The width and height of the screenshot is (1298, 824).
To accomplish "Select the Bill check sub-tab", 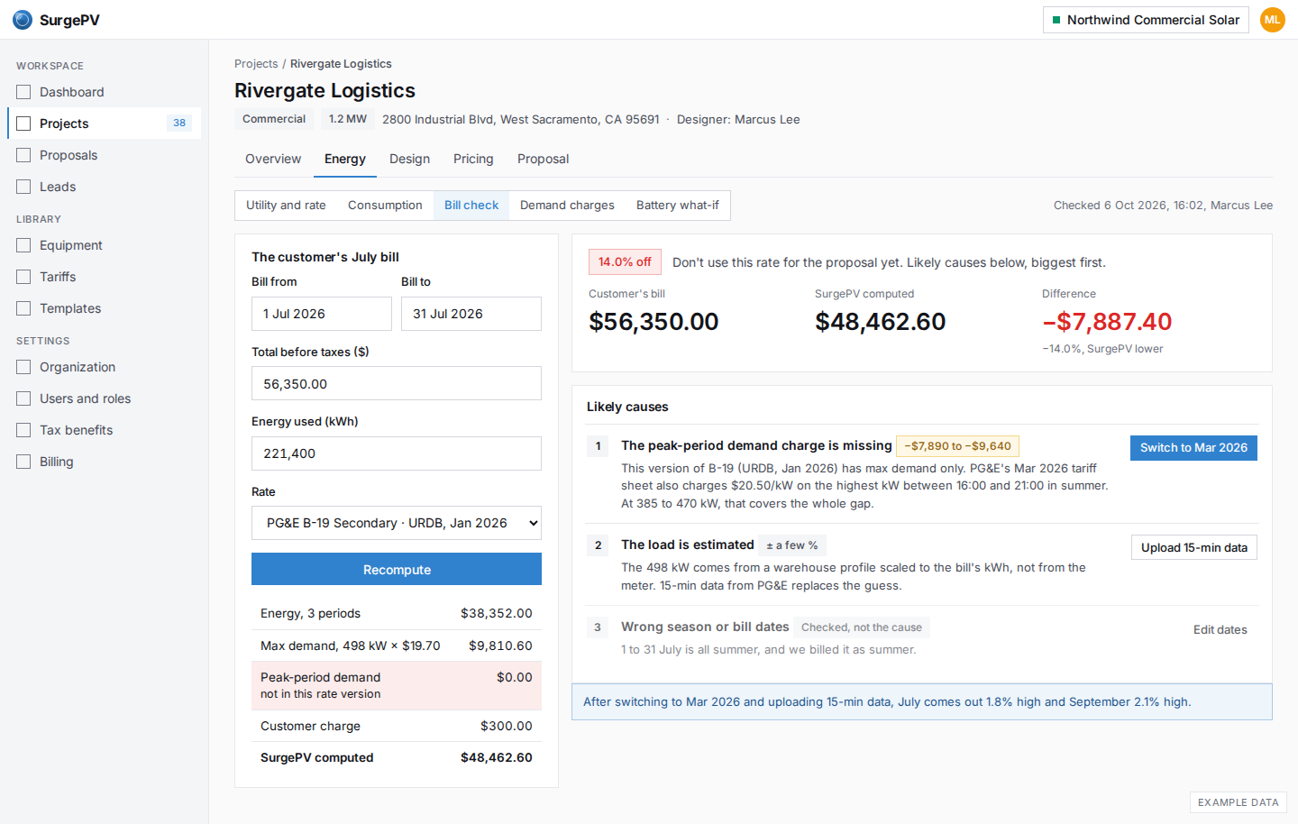I will coord(471,206).
